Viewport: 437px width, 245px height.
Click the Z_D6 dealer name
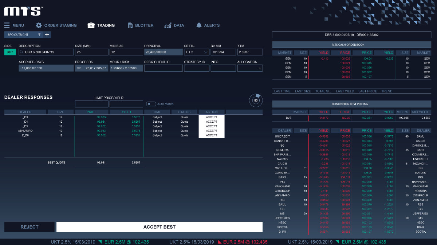tap(25, 135)
